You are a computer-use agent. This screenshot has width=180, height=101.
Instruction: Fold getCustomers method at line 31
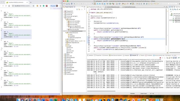click(90, 28)
